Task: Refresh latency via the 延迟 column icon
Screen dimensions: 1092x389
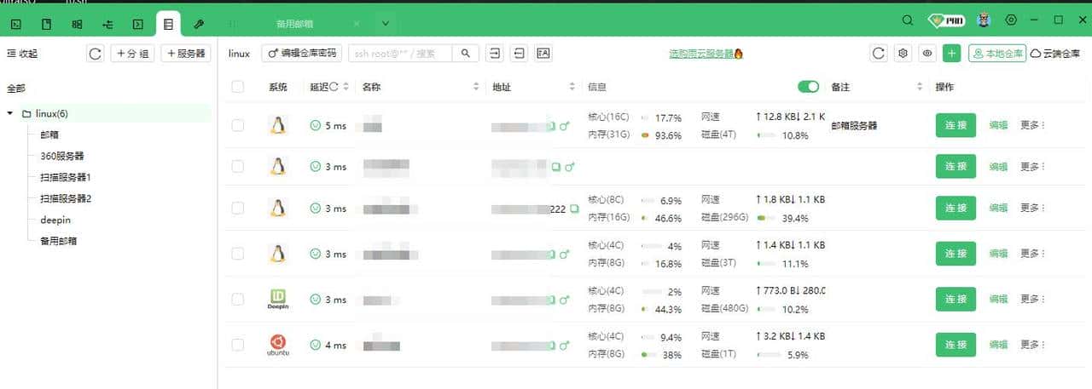Action: coord(334,87)
